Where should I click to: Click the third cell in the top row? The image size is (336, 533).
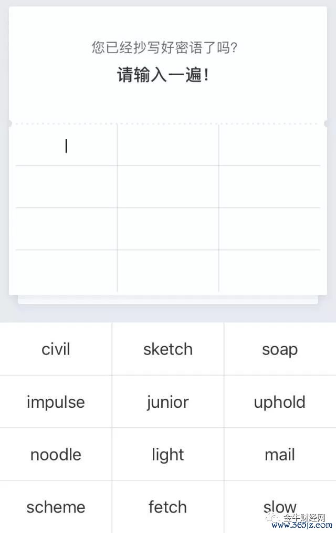point(269,145)
